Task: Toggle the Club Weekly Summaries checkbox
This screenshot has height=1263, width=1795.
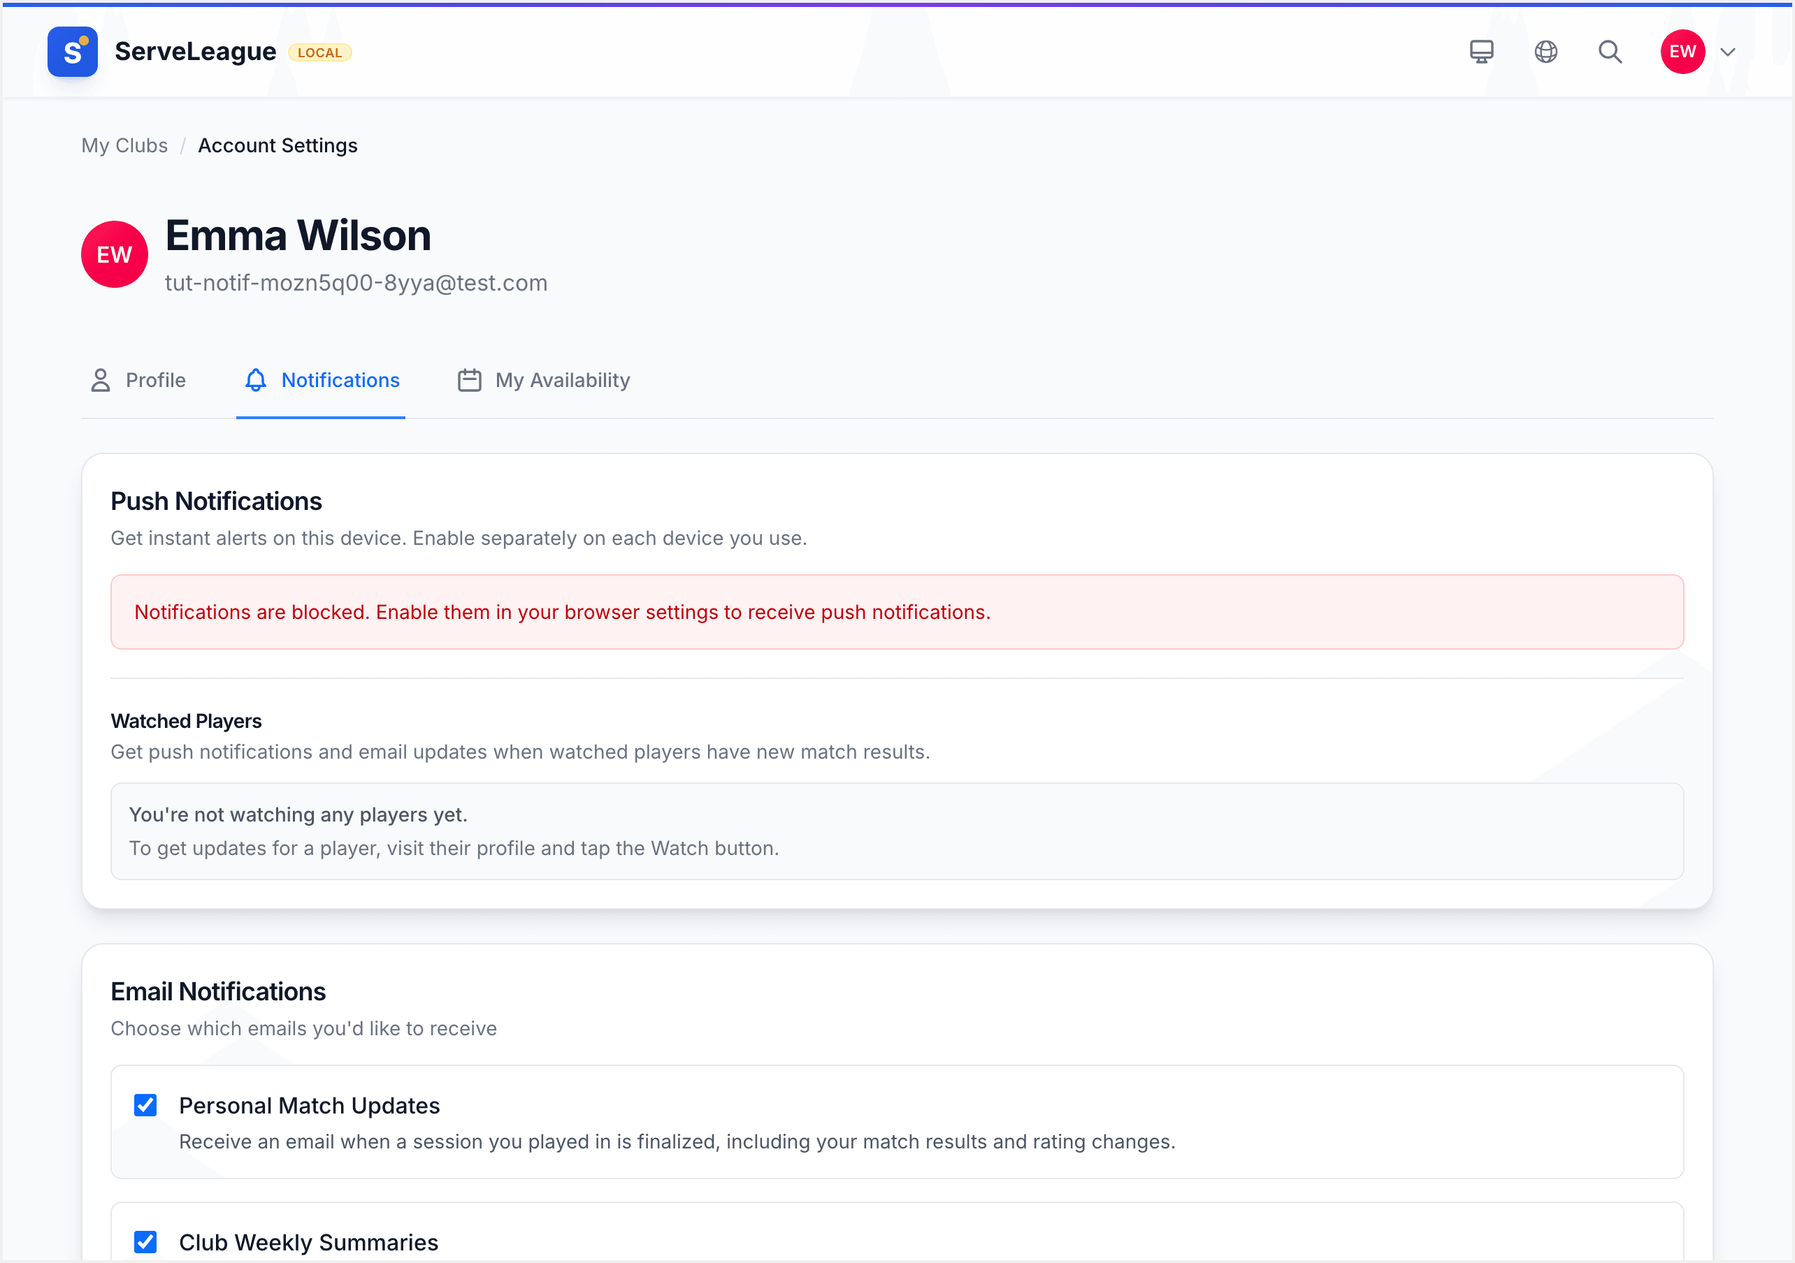Action: pos(145,1241)
